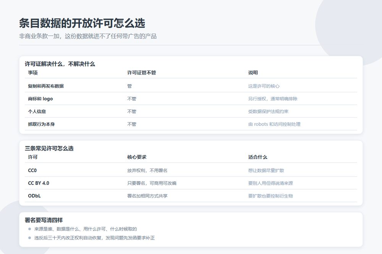Click 管 in the 复制和再发布数据 row
Viewport: 382px width, 254px height.
[129, 86]
